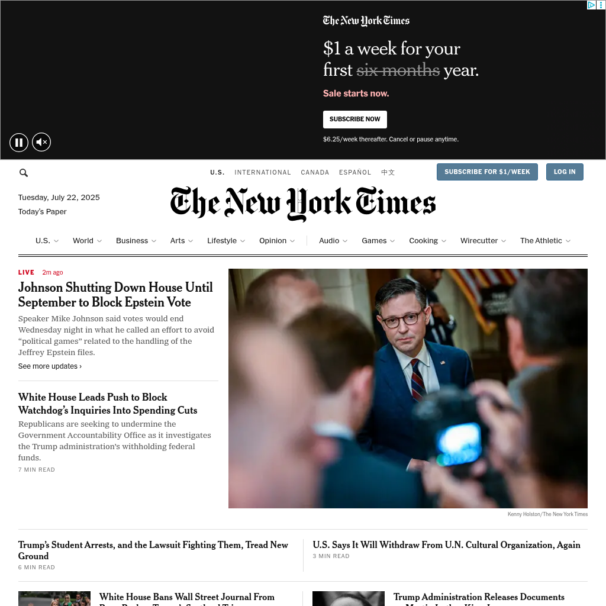Viewport: 606px width, 606px height.
Task: Pause the ad video
Action: [19, 142]
